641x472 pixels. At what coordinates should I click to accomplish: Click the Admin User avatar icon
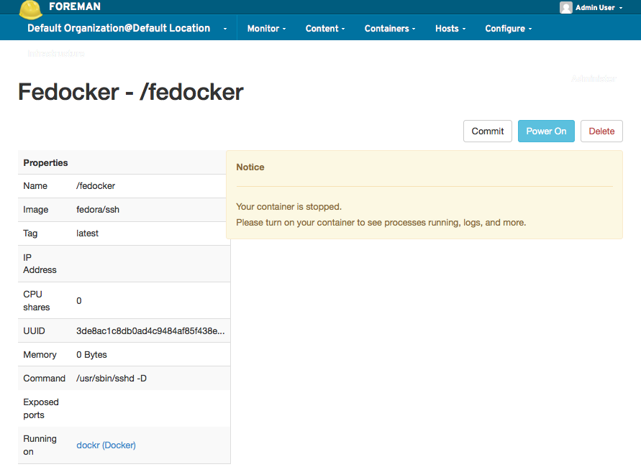566,8
